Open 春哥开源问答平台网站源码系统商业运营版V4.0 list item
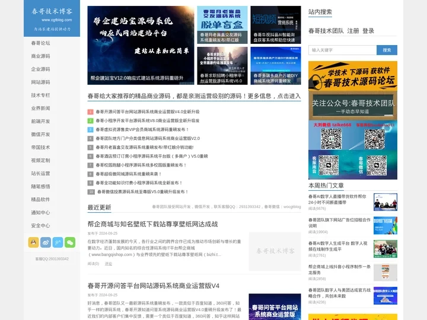 (148, 112)
